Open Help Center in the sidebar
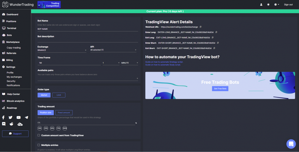 click(x=11, y=94)
